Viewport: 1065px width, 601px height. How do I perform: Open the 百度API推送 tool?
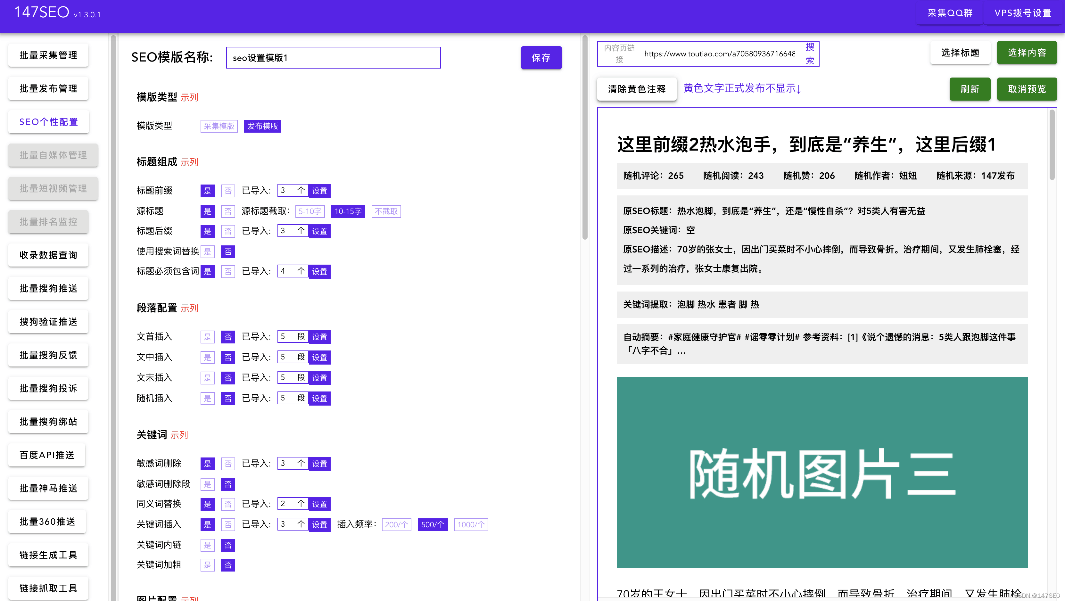click(46, 455)
